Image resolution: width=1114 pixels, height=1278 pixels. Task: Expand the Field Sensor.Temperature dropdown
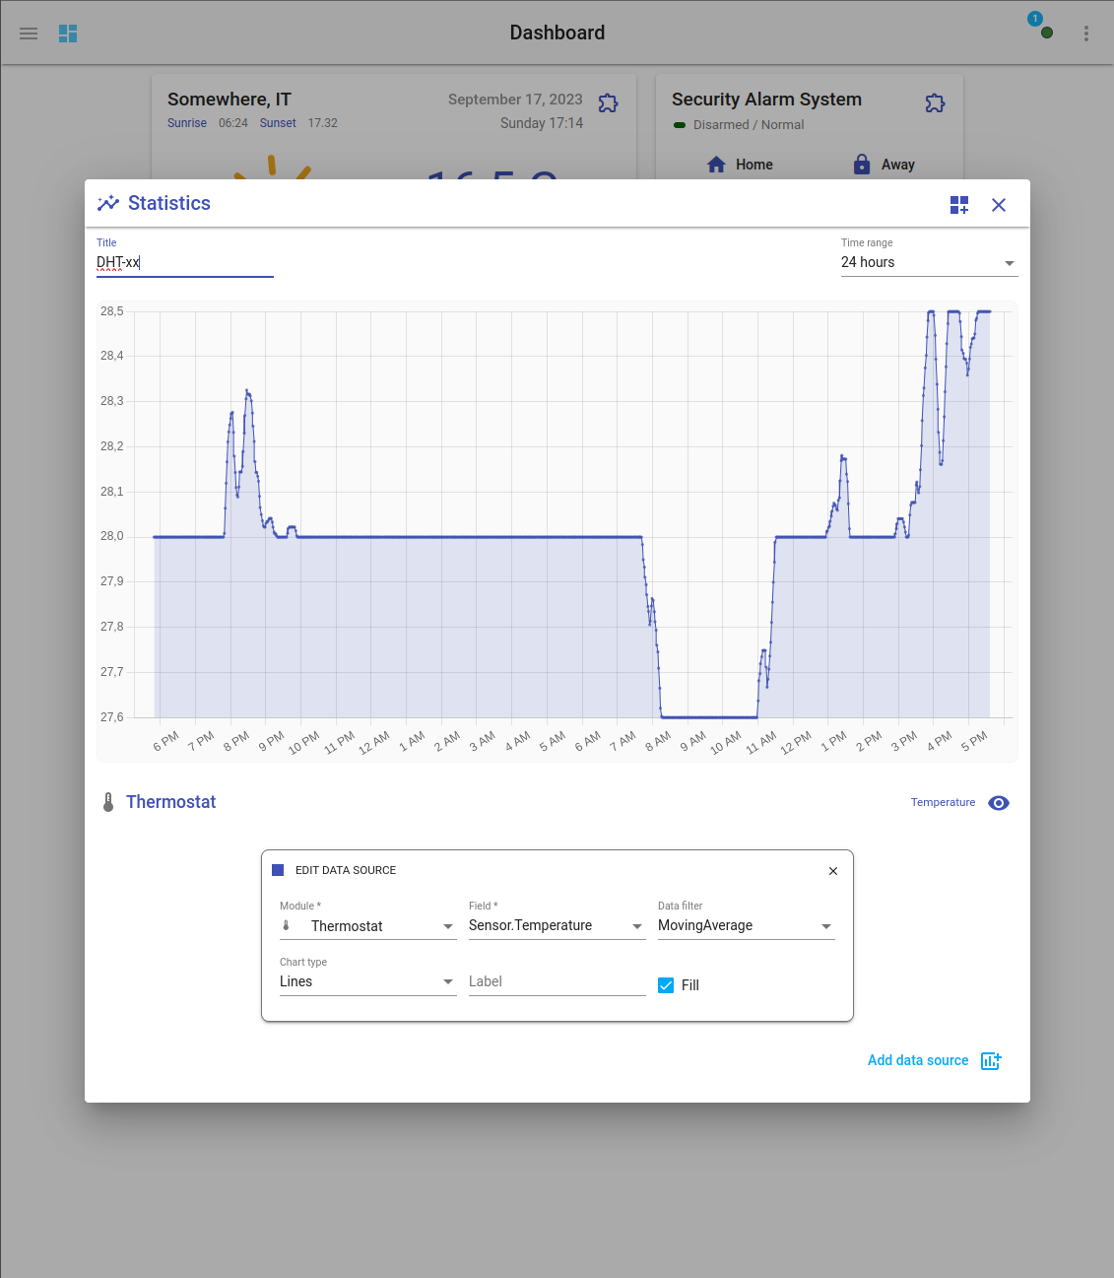coord(557,926)
